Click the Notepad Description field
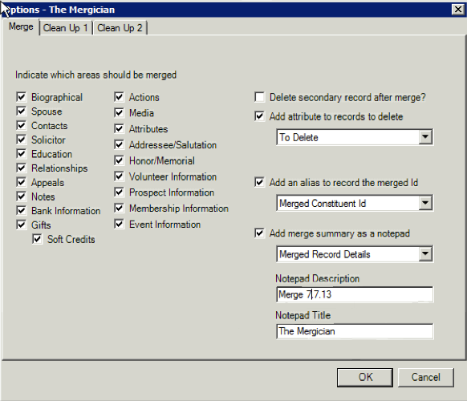The height and width of the screenshot is (401, 467). tap(355, 294)
